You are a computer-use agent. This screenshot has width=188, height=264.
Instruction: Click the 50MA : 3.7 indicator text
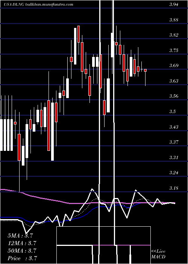point(22,251)
